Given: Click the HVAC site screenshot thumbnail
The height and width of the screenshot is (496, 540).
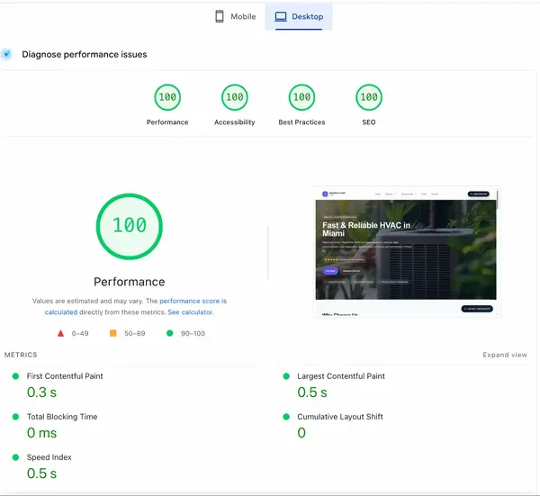Looking at the screenshot, I should click(407, 251).
